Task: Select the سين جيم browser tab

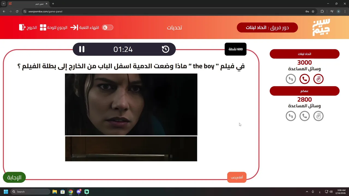Action: (28, 4)
